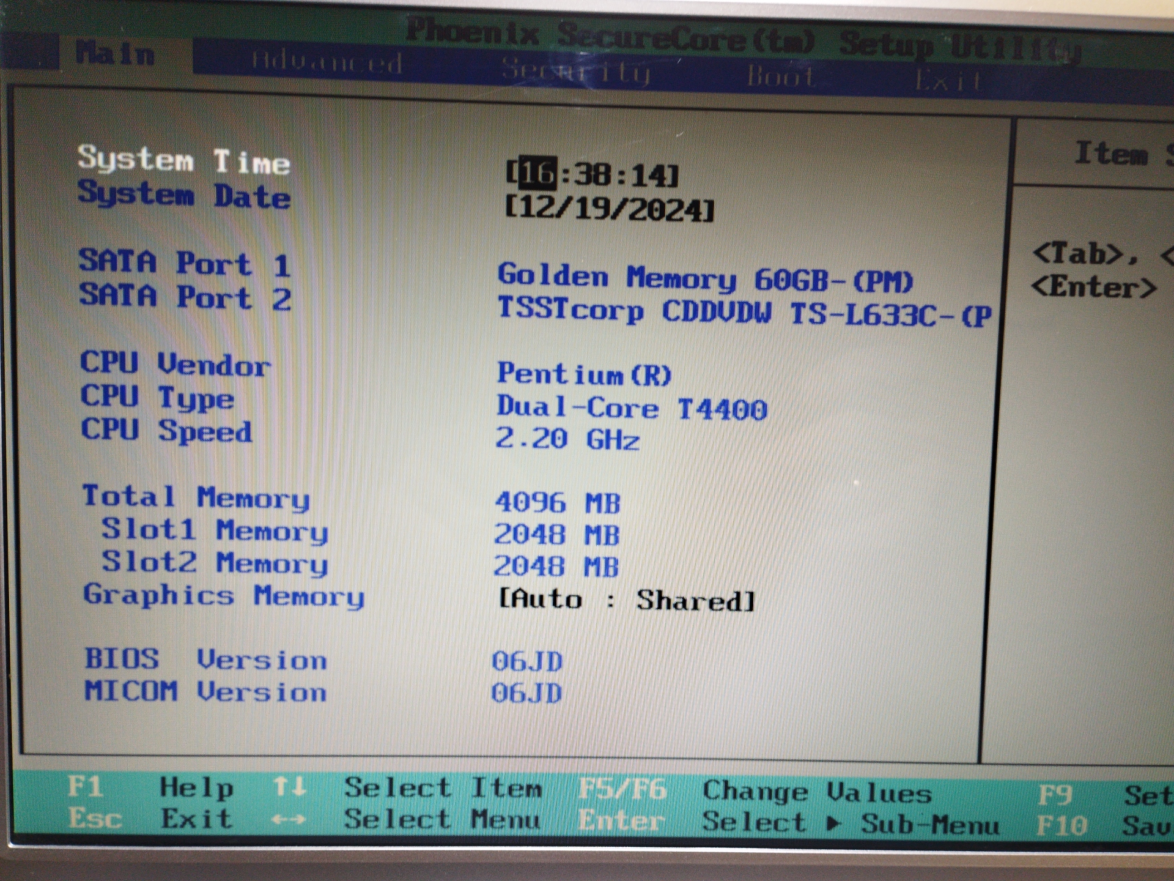Select the System Date label
The width and height of the screenshot is (1174, 881).
click(x=184, y=195)
